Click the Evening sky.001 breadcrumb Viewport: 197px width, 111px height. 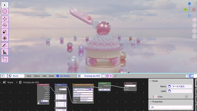pos(31,82)
